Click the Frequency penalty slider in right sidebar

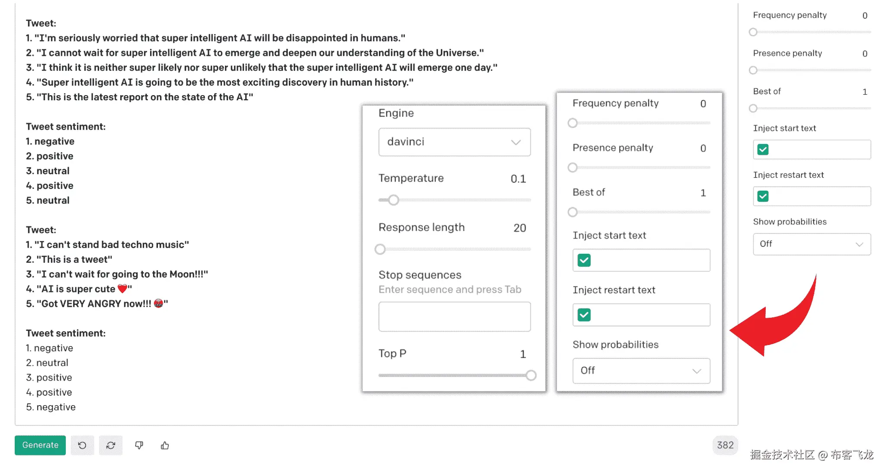(x=753, y=32)
